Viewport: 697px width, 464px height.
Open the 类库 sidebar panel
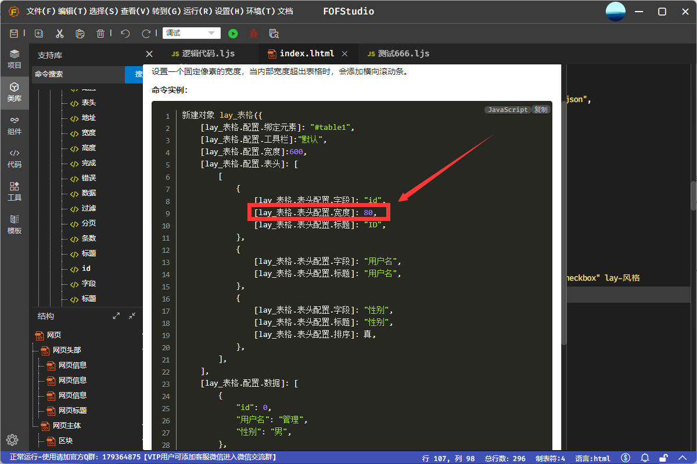click(15, 92)
